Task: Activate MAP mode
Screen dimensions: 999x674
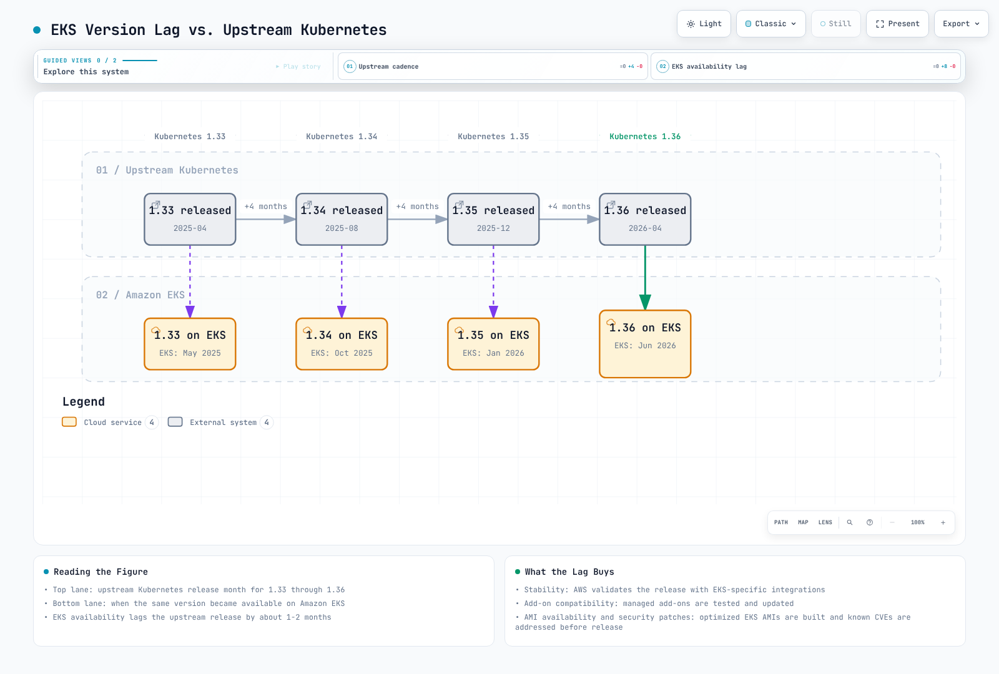Action: [803, 522]
